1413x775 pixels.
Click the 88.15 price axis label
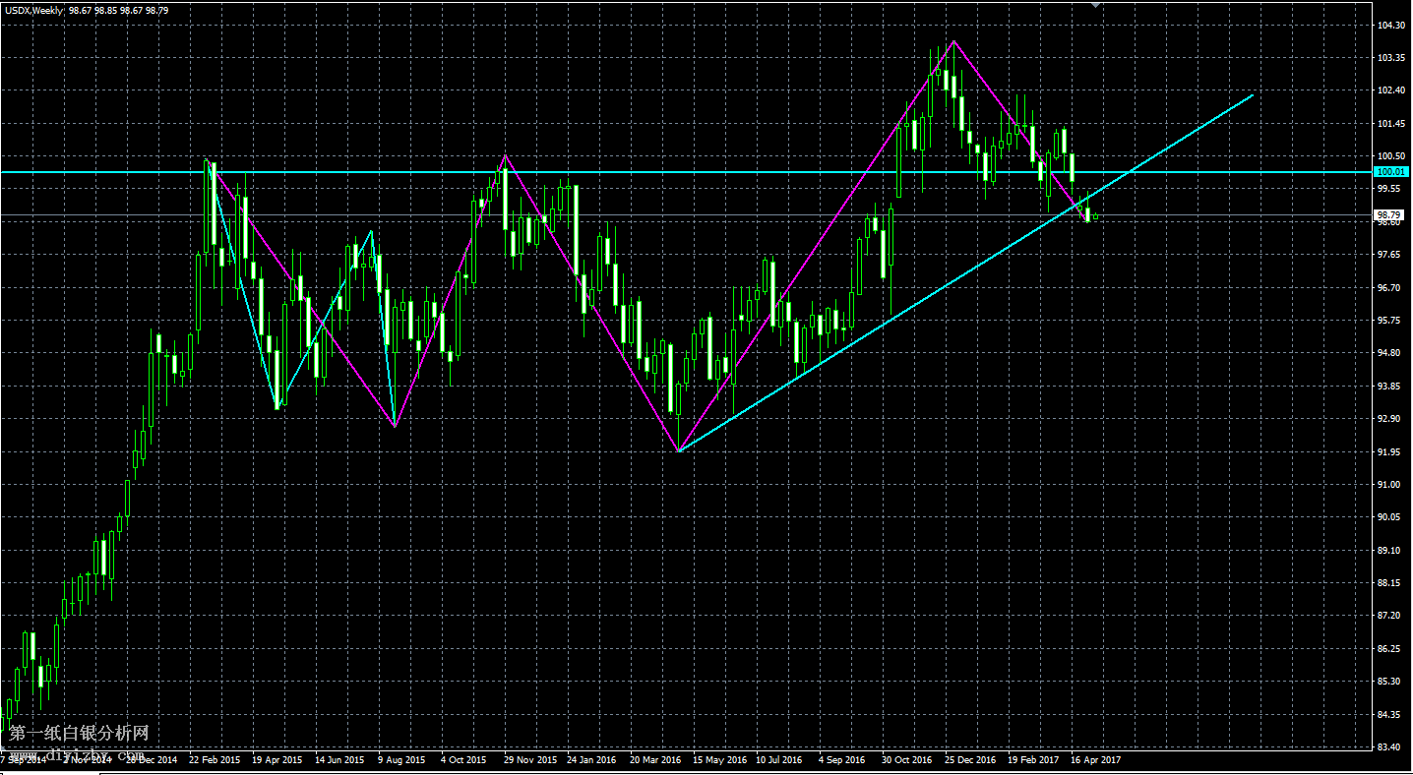click(x=1389, y=583)
